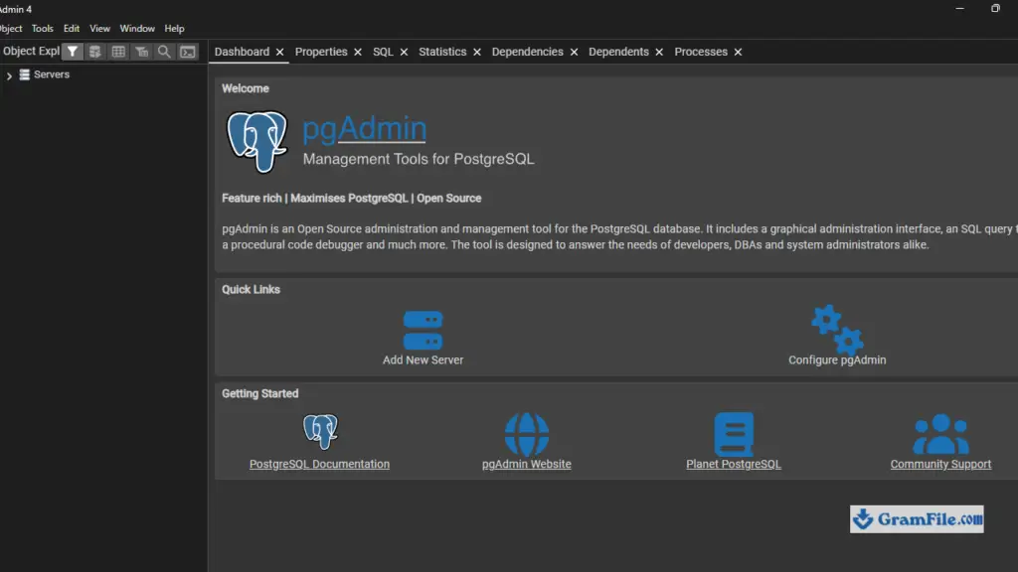Open the Window menu
This screenshot has width=1018, height=572.
tap(137, 29)
